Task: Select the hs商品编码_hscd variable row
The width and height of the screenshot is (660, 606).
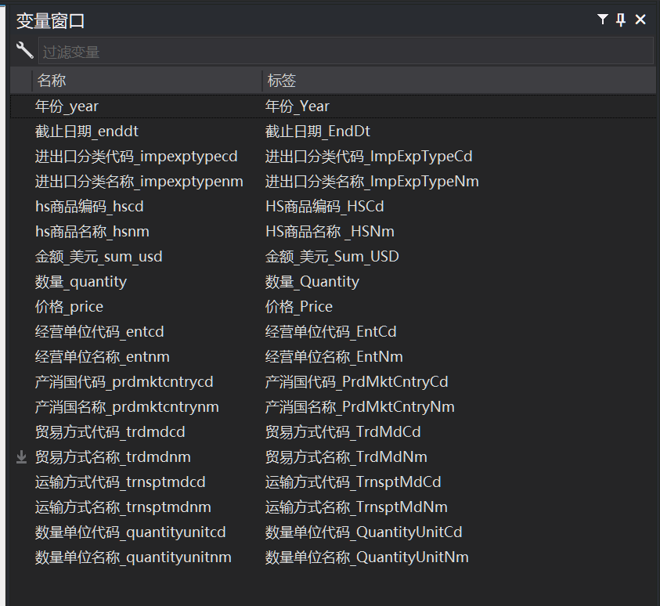Action: tap(89, 207)
